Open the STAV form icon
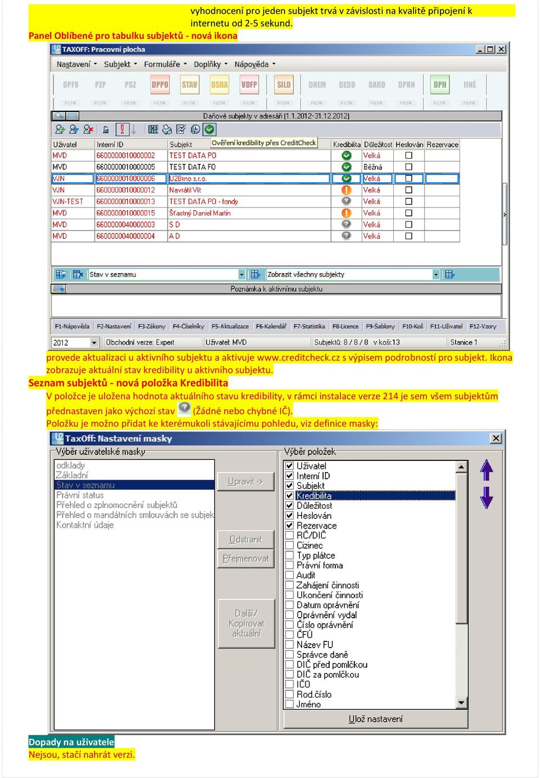This screenshot has height=778, width=540. coord(190,85)
